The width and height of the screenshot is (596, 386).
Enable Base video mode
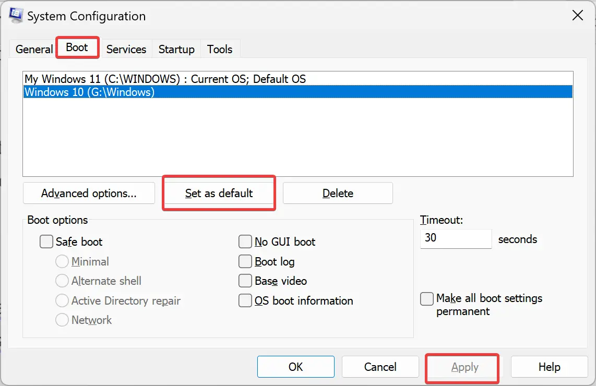pos(245,281)
